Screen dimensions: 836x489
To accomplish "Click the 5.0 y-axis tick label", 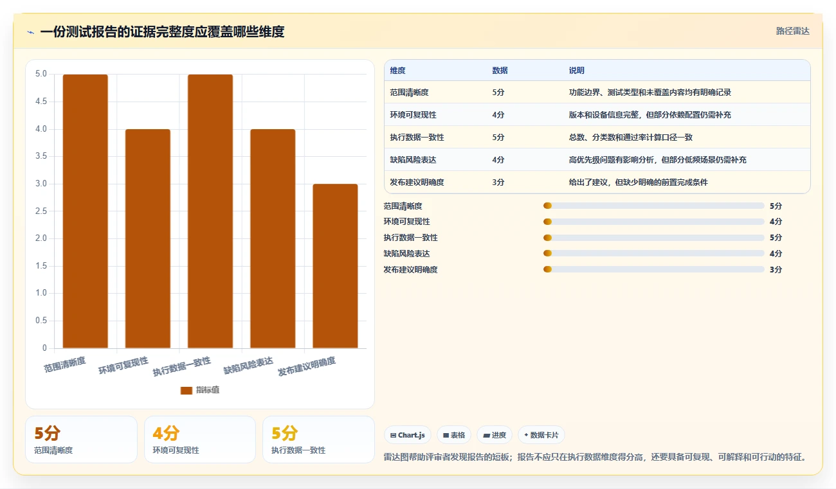I will click(41, 74).
